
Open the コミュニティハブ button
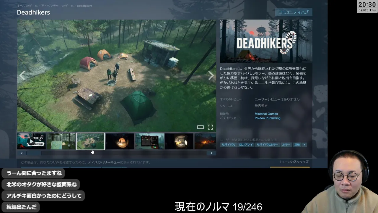(294, 12)
